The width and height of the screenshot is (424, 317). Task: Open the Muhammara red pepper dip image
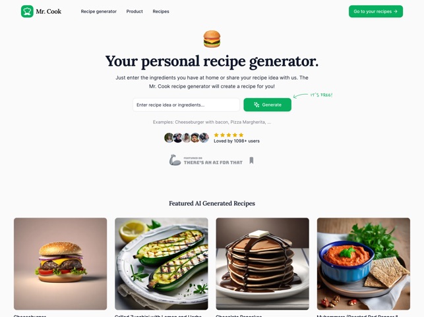[363, 264]
